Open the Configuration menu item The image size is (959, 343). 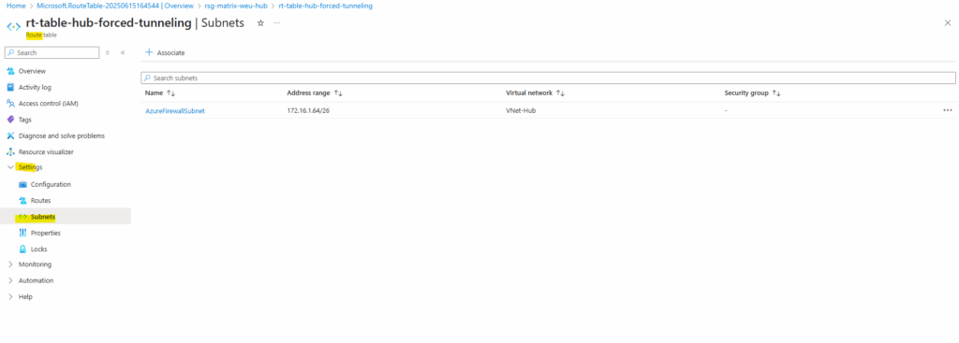click(51, 184)
